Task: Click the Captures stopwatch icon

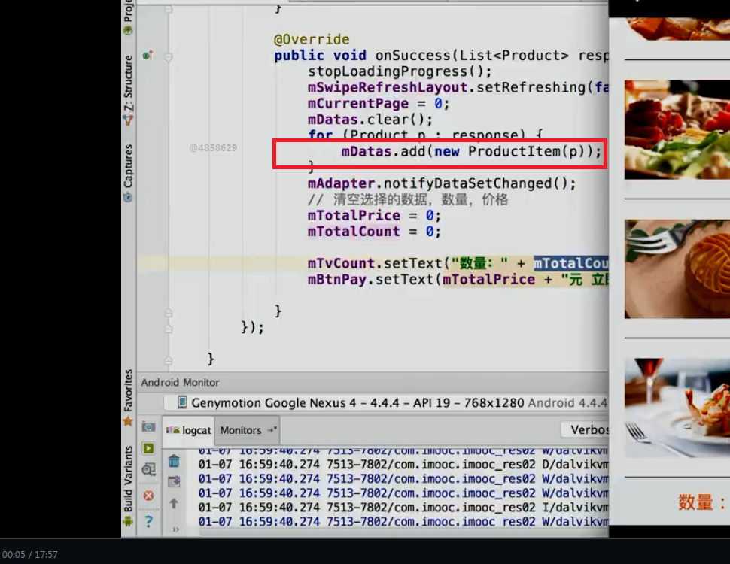Action: (x=128, y=197)
